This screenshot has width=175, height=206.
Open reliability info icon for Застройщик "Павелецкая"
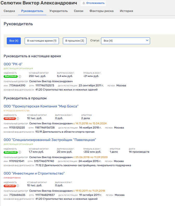point(20,152)
